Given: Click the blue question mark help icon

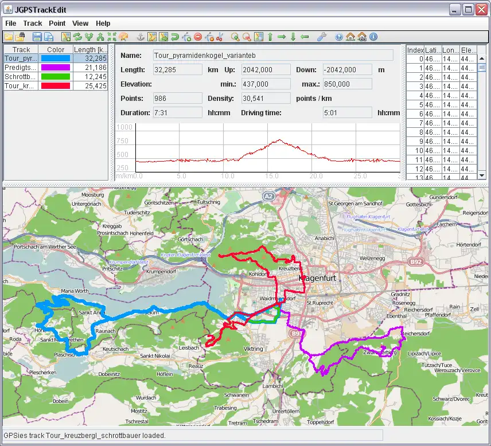Looking at the screenshot, I should [338, 37].
